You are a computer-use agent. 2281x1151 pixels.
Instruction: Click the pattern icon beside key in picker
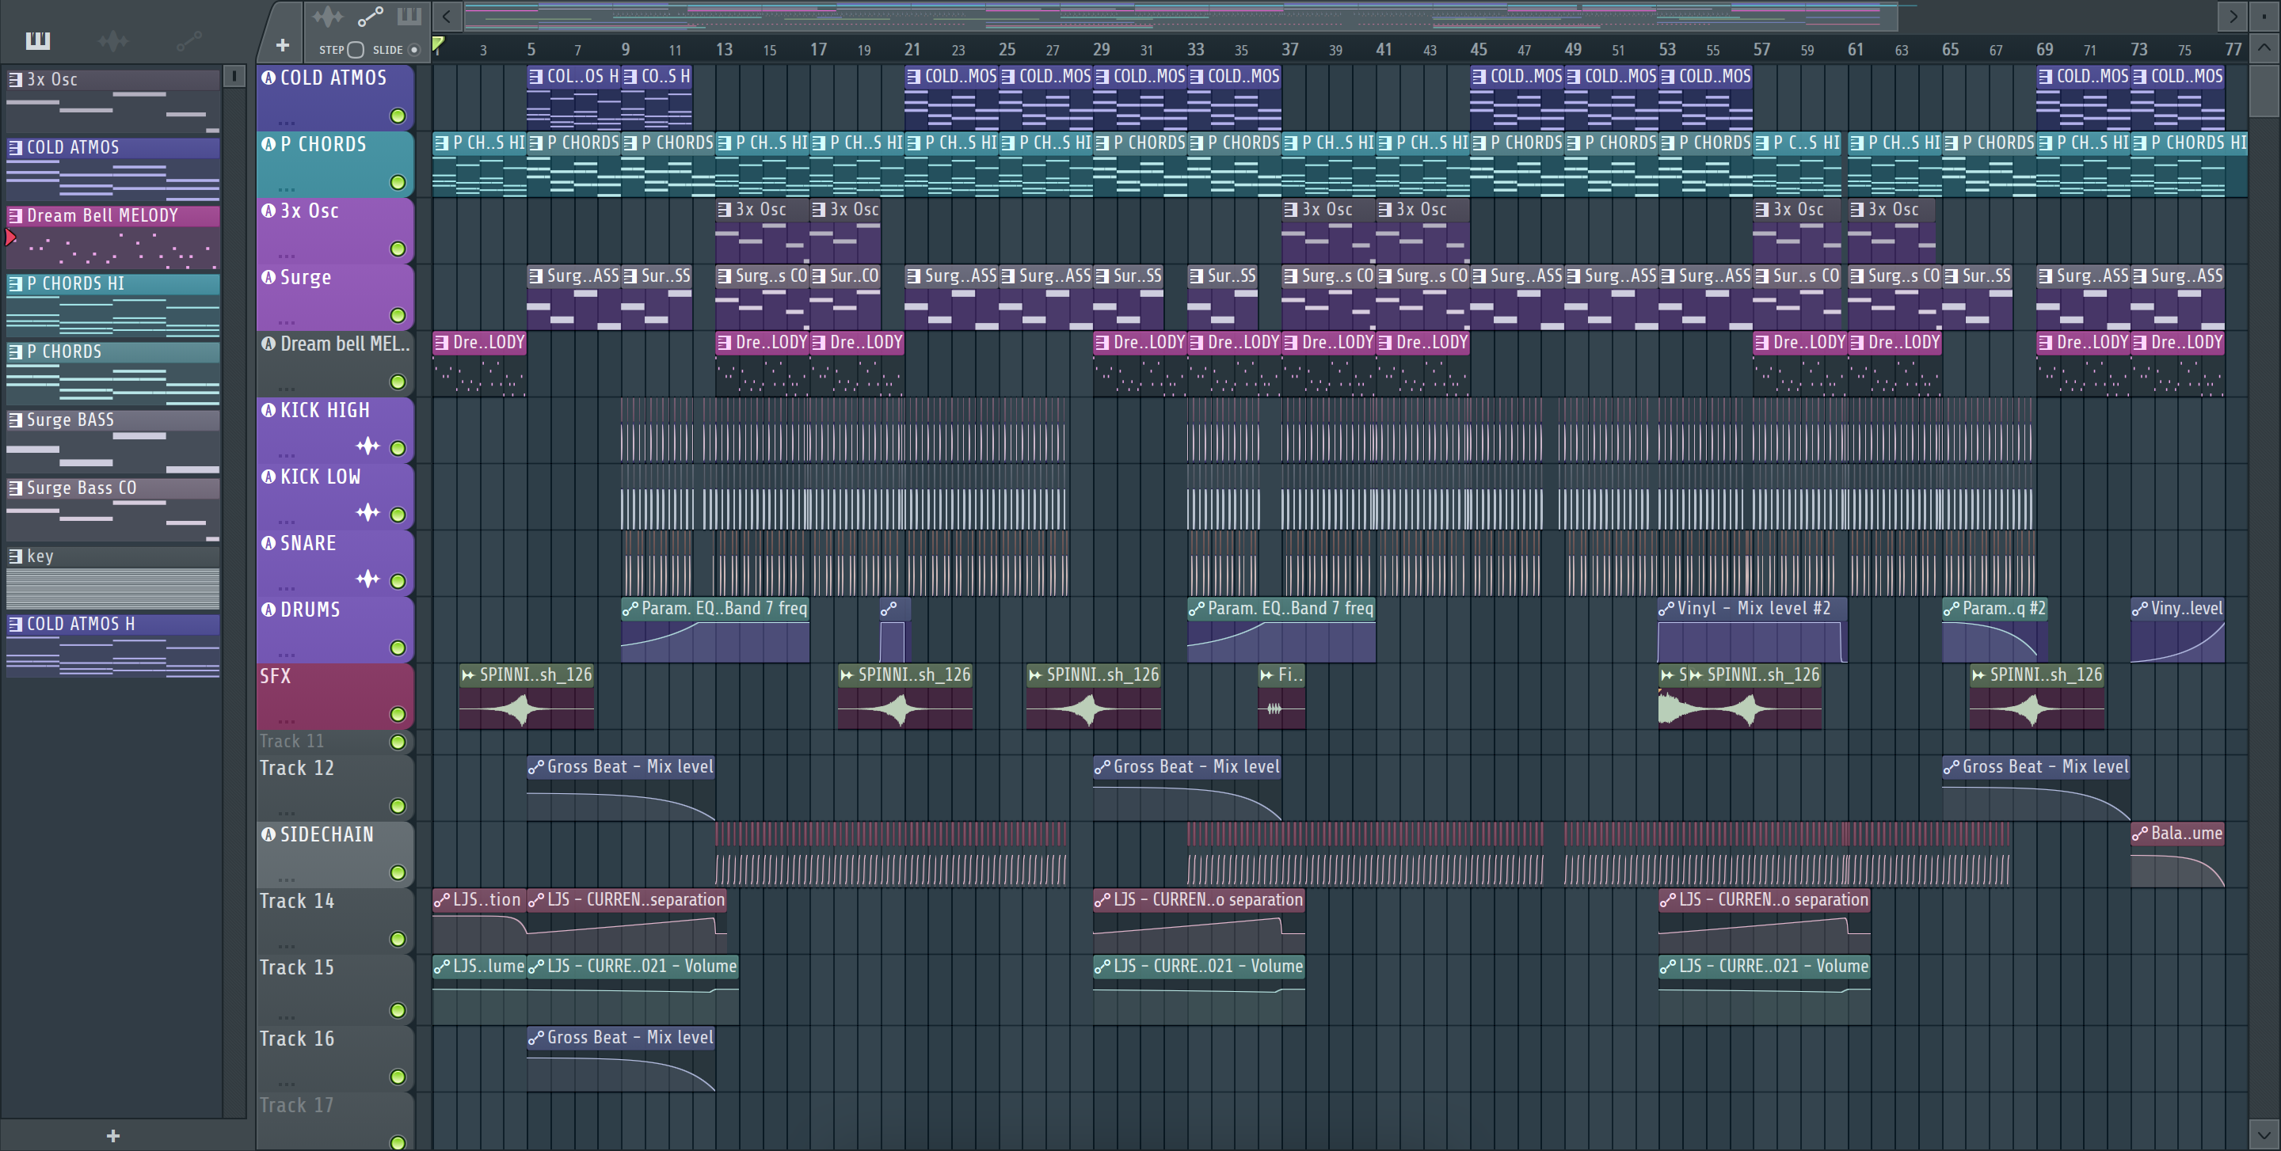click(x=15, y=557)
